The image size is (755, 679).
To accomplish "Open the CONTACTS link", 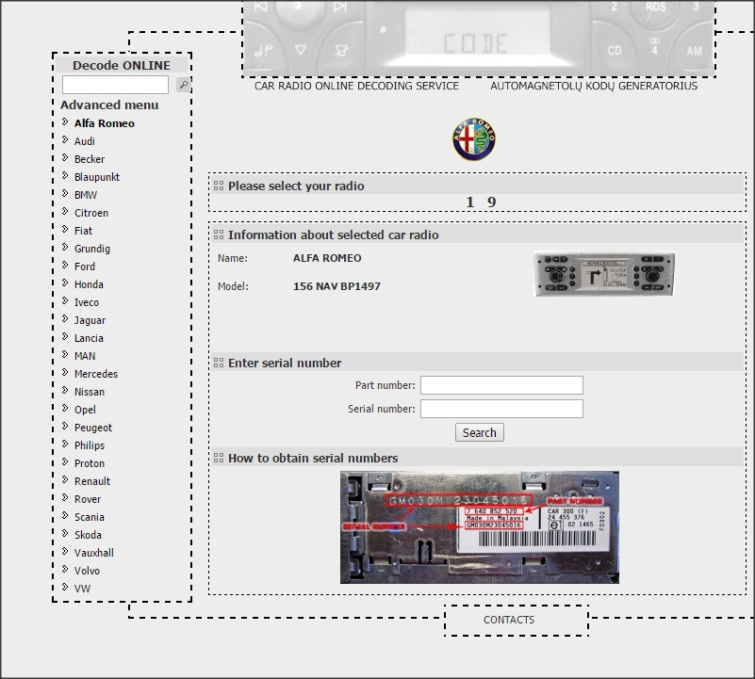I will (x=509, y=620).
